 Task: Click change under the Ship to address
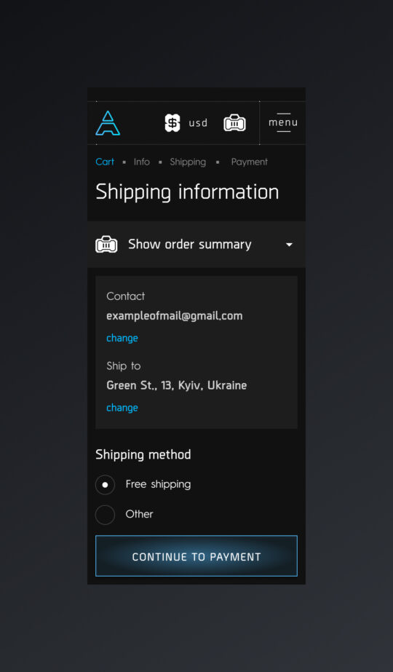[x=122, y=408]
